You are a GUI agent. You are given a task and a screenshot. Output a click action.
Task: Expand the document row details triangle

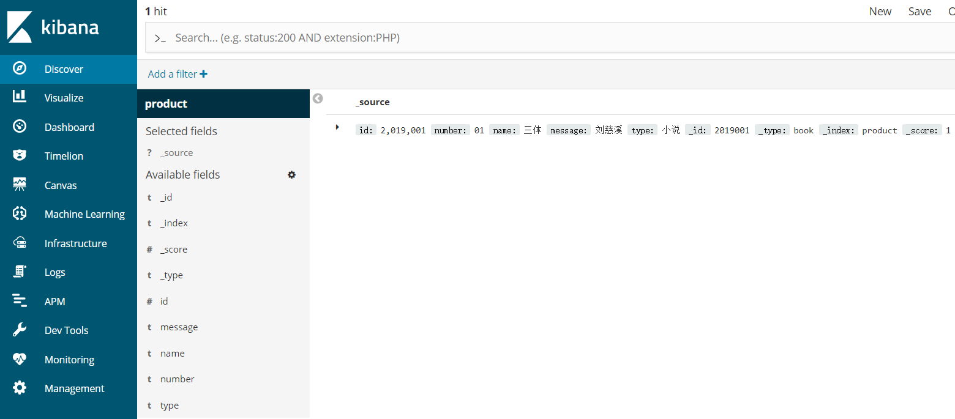tap(337, 127)
